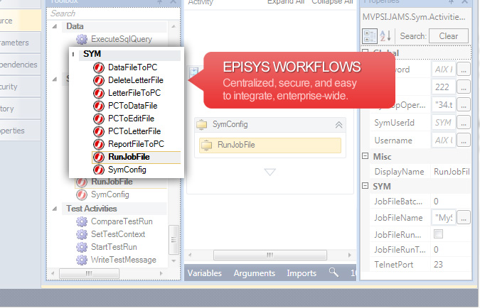480x308 pixels.
Task: Open ellipsis editor beside the 222 value
Action: pyautogui.click(x=464, y=87)
